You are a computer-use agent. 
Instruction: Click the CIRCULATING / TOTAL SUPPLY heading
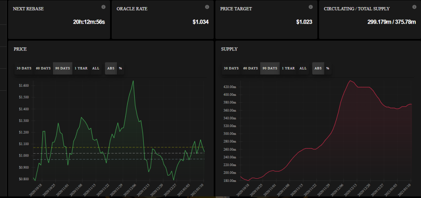[357, 9]
